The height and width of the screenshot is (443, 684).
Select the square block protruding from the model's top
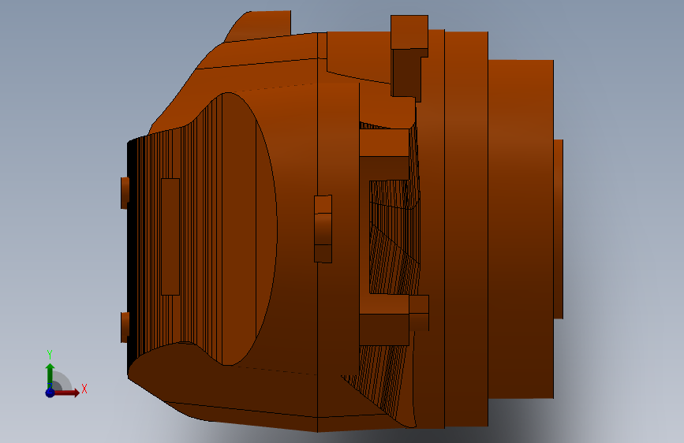(409, 32)
